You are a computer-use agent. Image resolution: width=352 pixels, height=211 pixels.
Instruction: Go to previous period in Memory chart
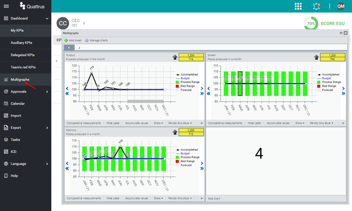click(x=67, y=163)
